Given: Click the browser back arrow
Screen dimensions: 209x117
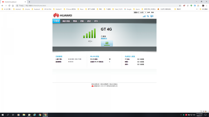Looking at the screenshot, I should tap(2, 5).
